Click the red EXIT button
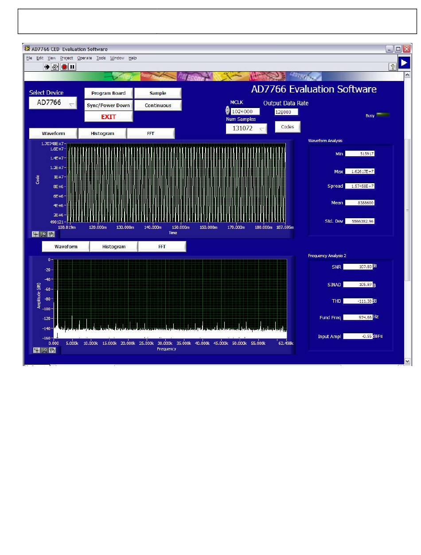The image size is (421, 555). (x=109, y=117)
